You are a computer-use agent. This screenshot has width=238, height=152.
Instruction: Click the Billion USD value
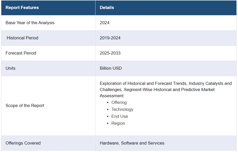(x=111, y=68)
